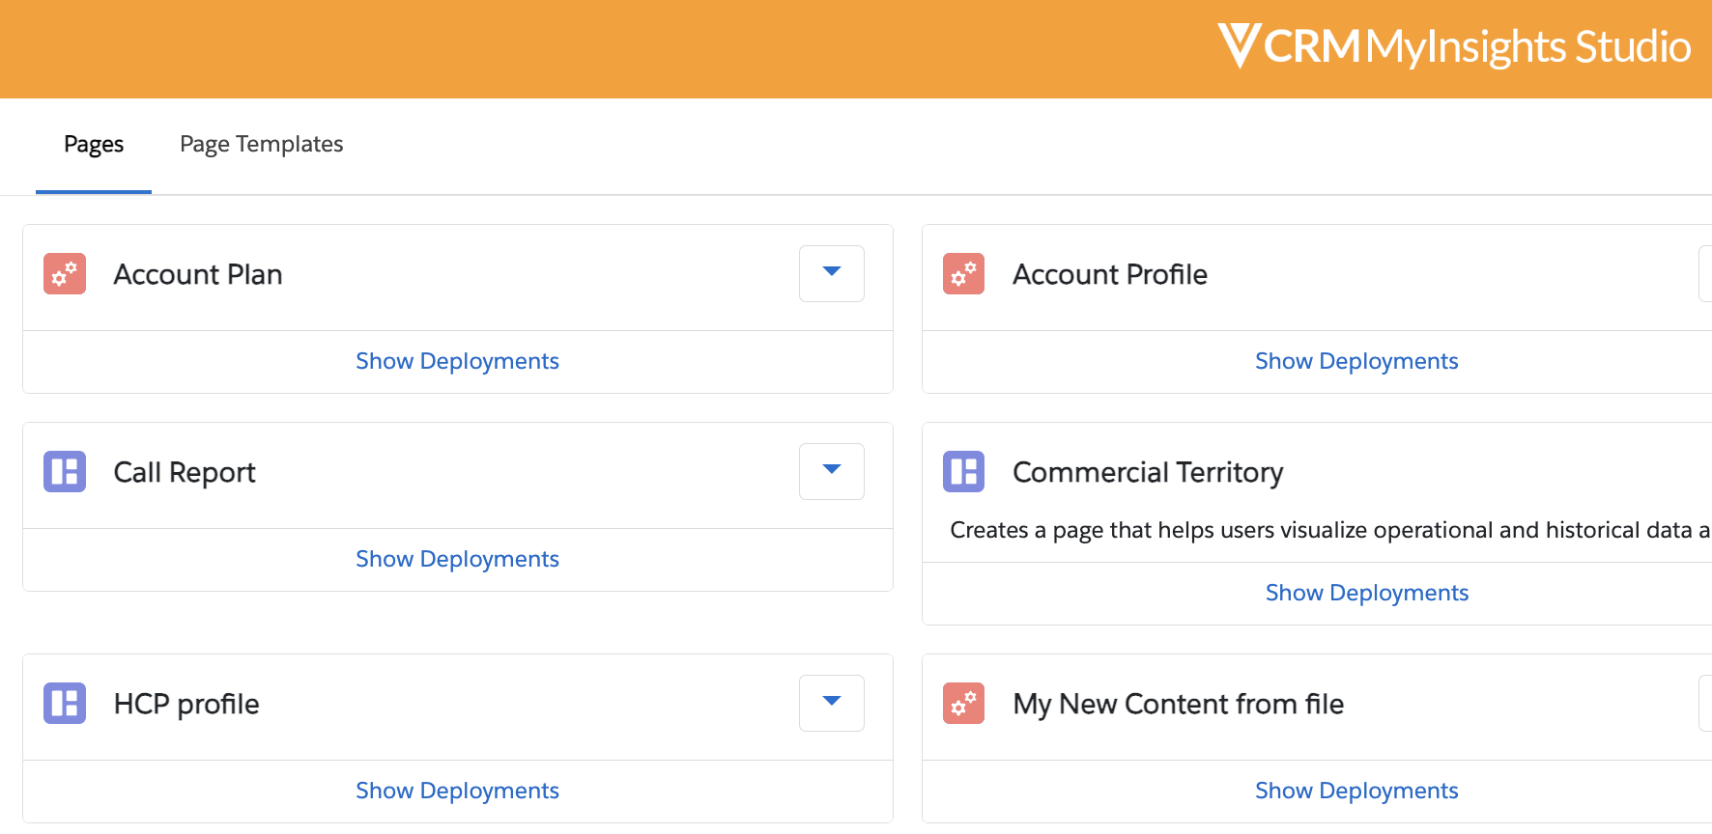The height and width of the screenshot is (834, 1712).
Task: Click the Account Profile gears icon
Action: tap(963, 274)
